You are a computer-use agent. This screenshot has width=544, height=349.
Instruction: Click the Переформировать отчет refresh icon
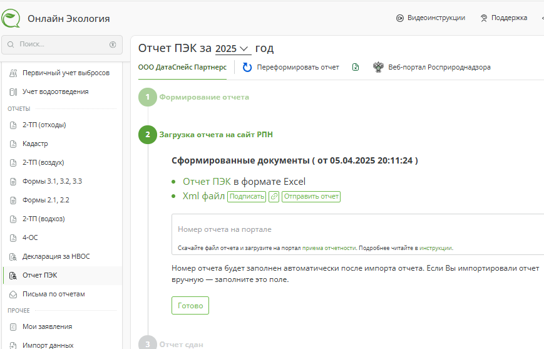click(247, 68)
